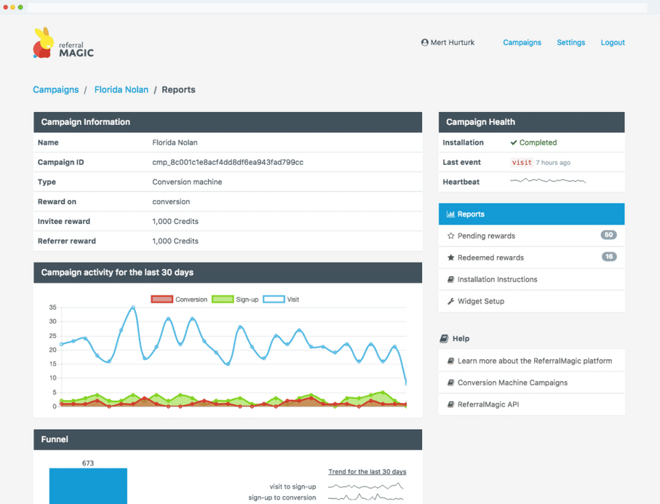Click the Reward on value conversion

coord(171,202)
